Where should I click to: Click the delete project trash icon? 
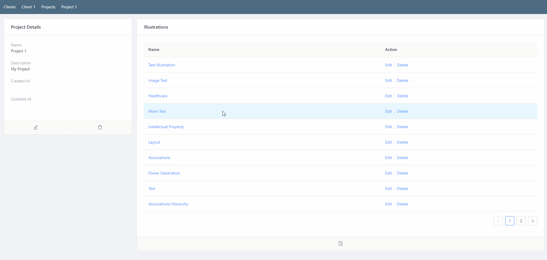[100, 128]
